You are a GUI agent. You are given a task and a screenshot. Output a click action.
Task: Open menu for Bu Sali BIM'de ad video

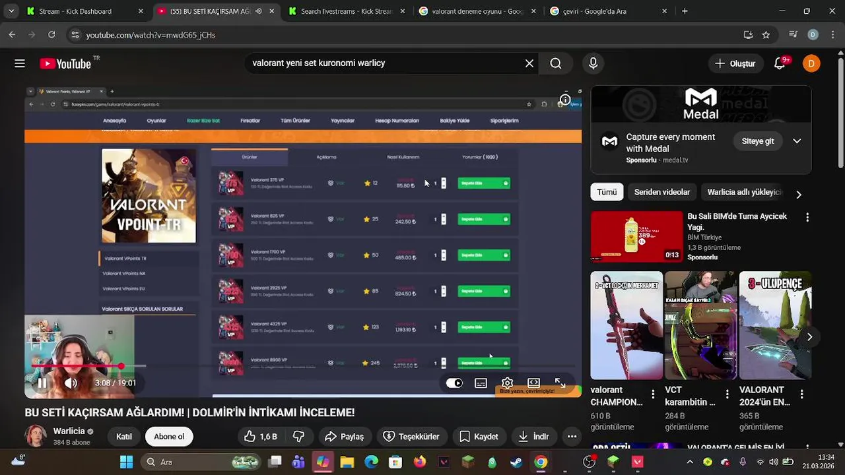point(807,217)
